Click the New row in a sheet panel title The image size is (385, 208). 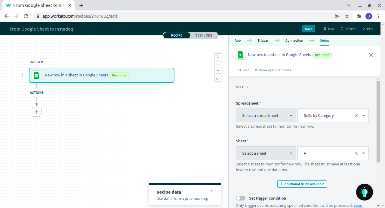[279, 55]
